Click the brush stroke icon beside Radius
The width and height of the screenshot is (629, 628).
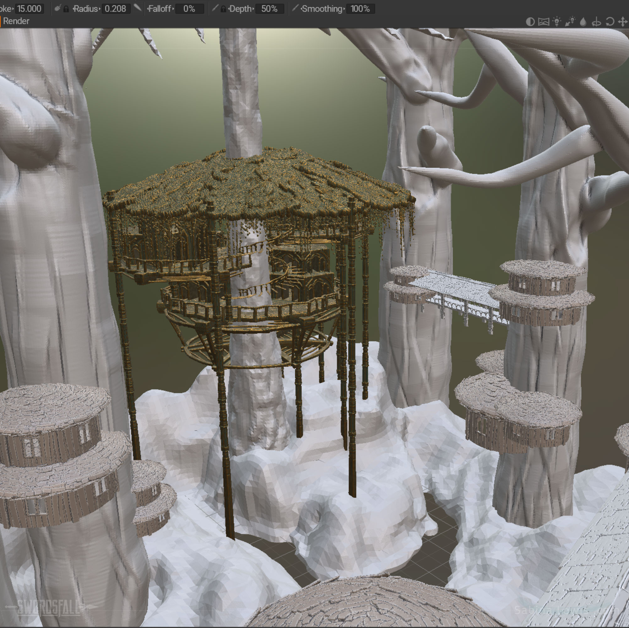(58, 8)
